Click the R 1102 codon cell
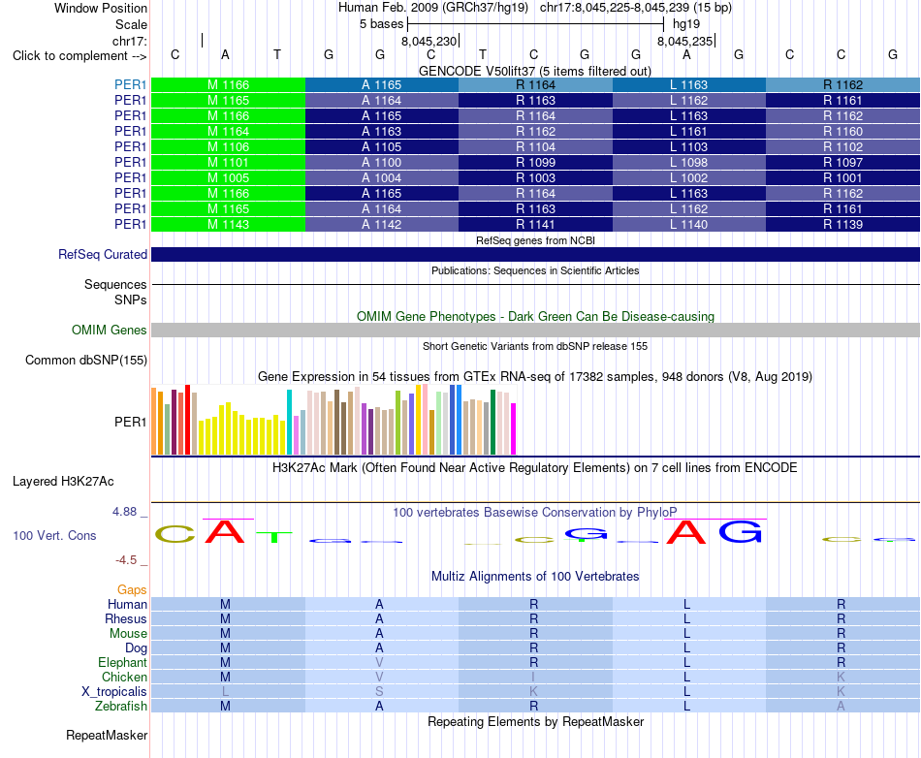 [x=842, y=146]
